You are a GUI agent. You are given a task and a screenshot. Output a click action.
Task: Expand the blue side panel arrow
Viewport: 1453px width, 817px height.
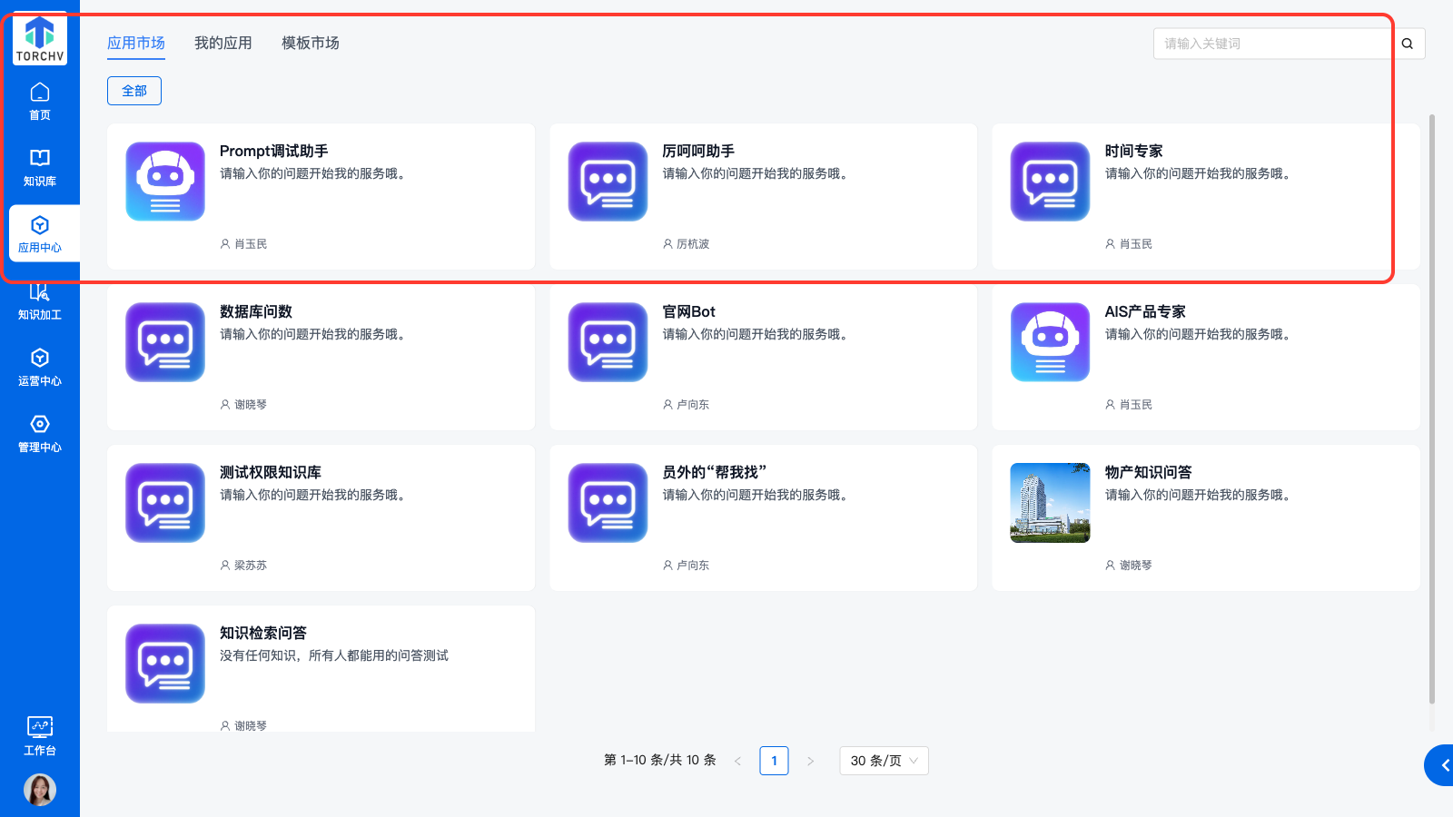[x=1442, y=765]
